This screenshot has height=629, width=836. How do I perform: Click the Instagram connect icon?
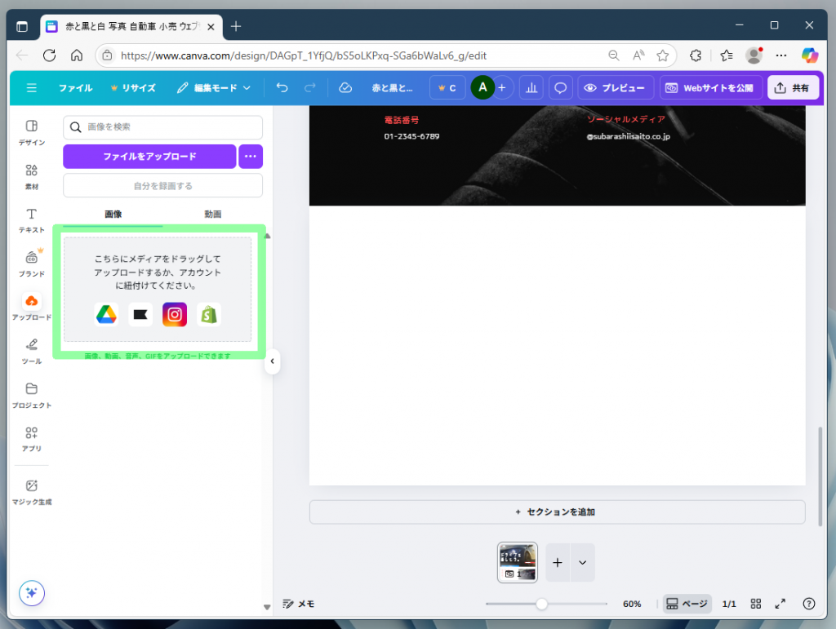pyautogui.click(x=174, y=315)
